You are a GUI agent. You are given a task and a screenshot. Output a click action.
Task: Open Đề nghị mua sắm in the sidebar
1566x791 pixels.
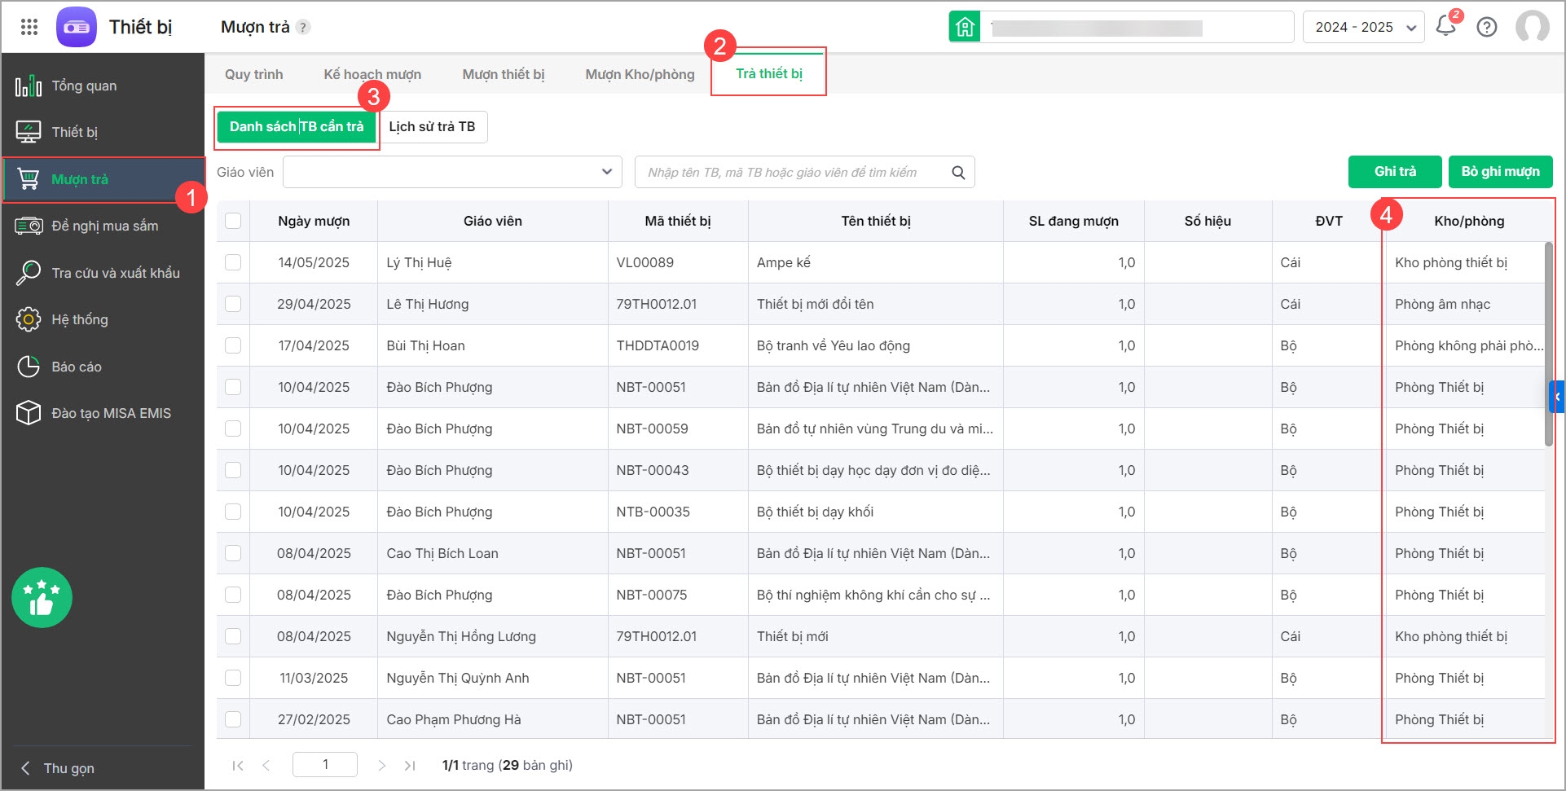[x=103, y=226]
